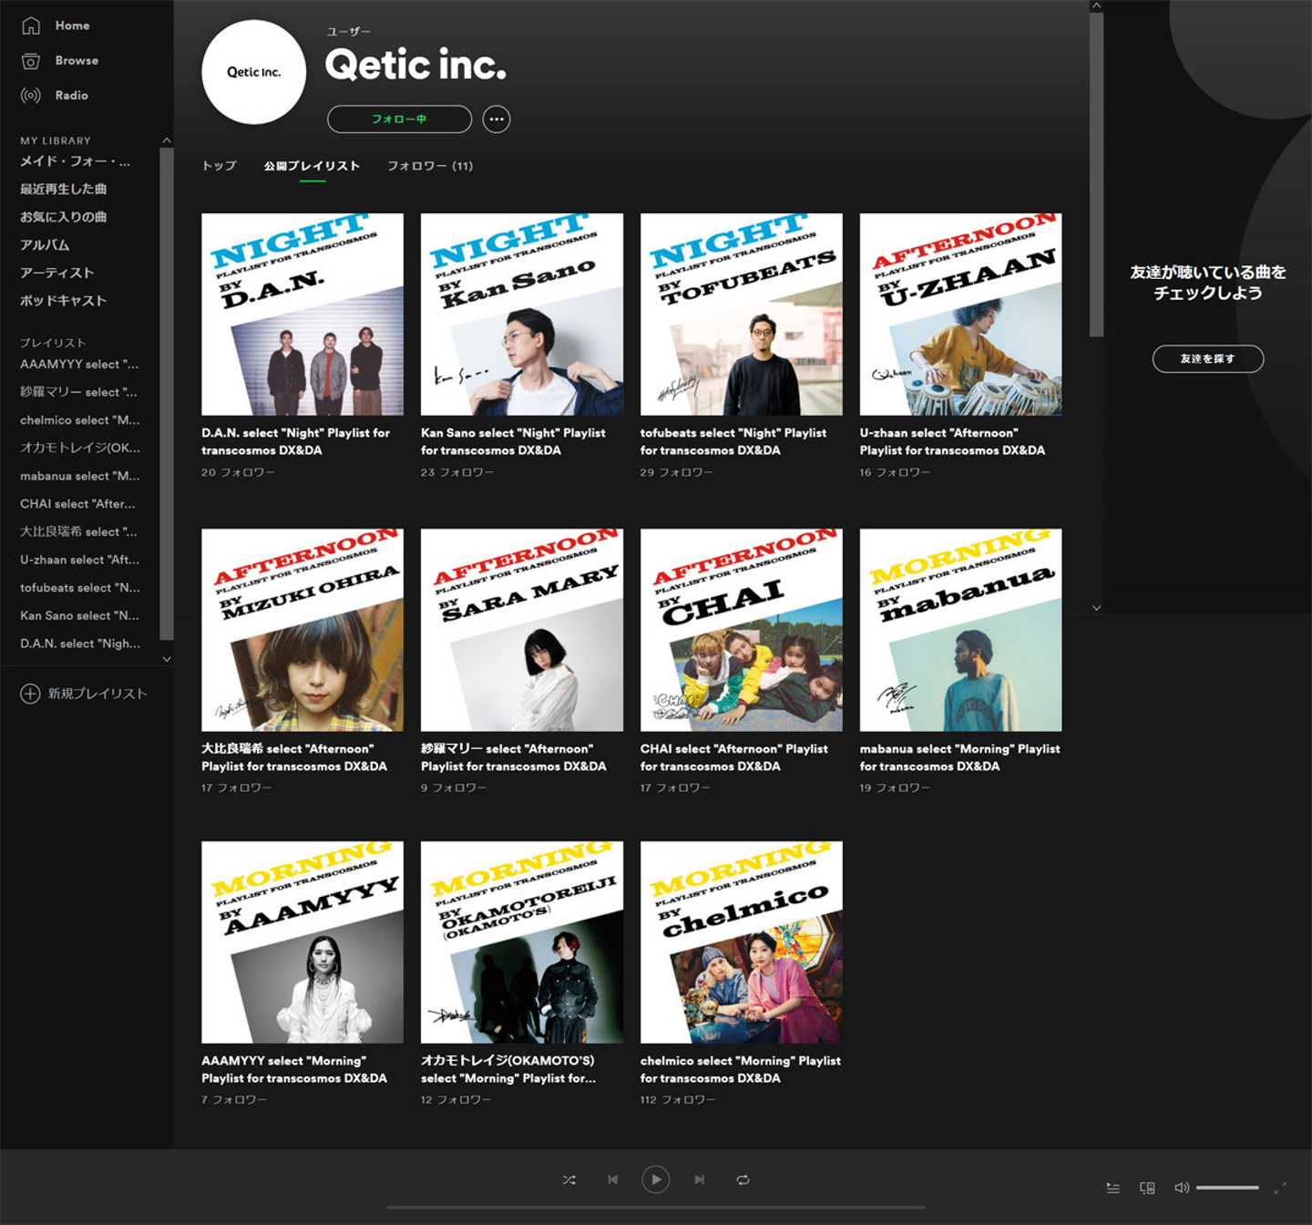
Task: Skip to the previous track
Action: [x=612, y=1179]
